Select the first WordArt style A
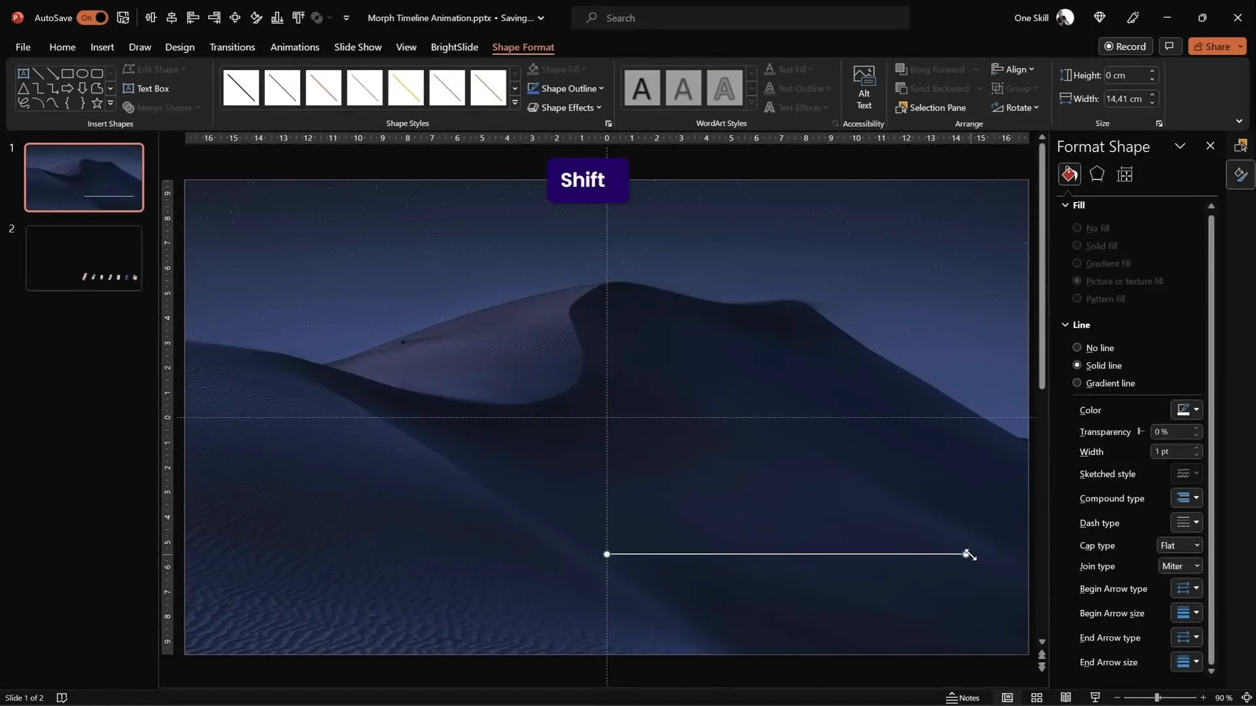 642,88
